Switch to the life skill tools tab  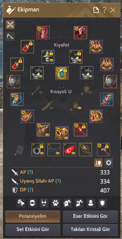pos(10,36)
